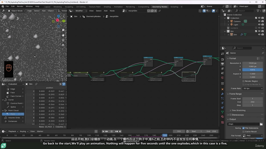The image size is (266, 149).
Task: Click the Resolution percentage 100% slider
Action: [253, 70]
